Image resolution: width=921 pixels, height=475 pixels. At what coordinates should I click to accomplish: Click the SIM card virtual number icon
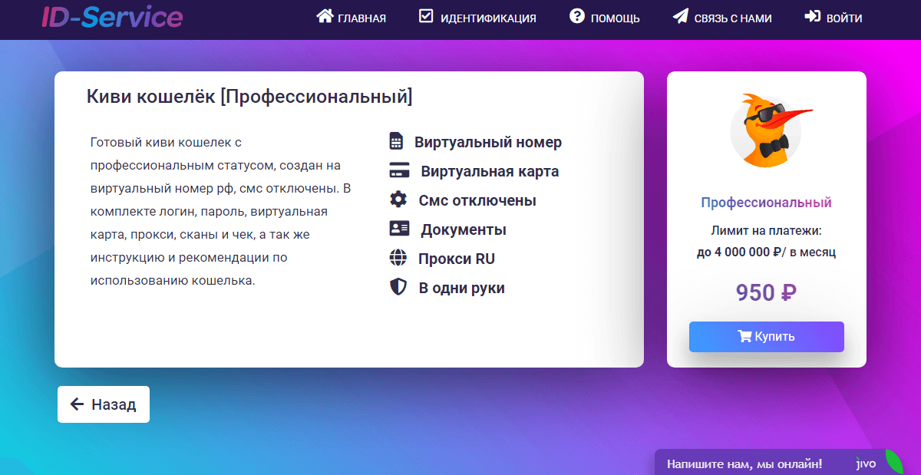pyautogui.click(x=396, y=142)
